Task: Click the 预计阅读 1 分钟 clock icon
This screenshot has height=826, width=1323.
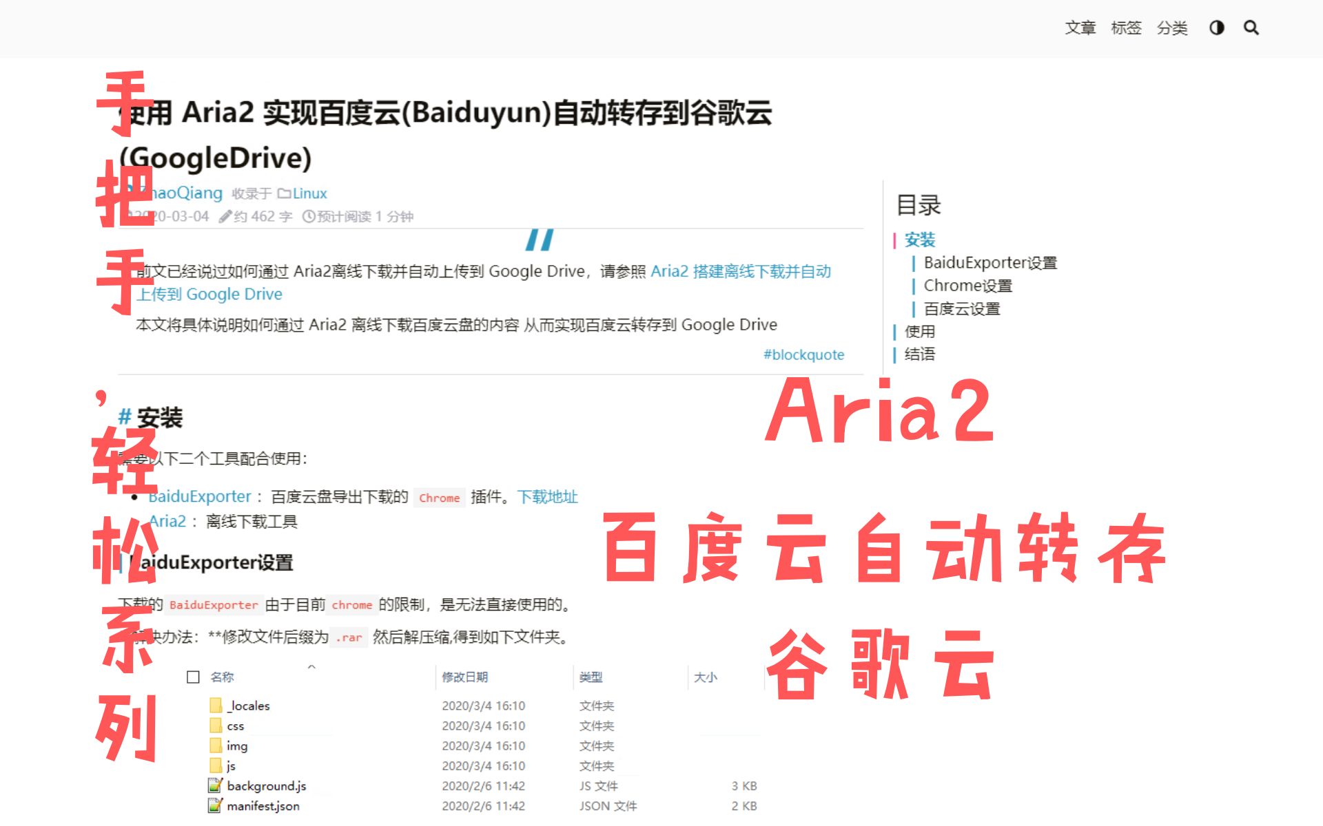Action: pyautogui.click(x=309, y=216)
